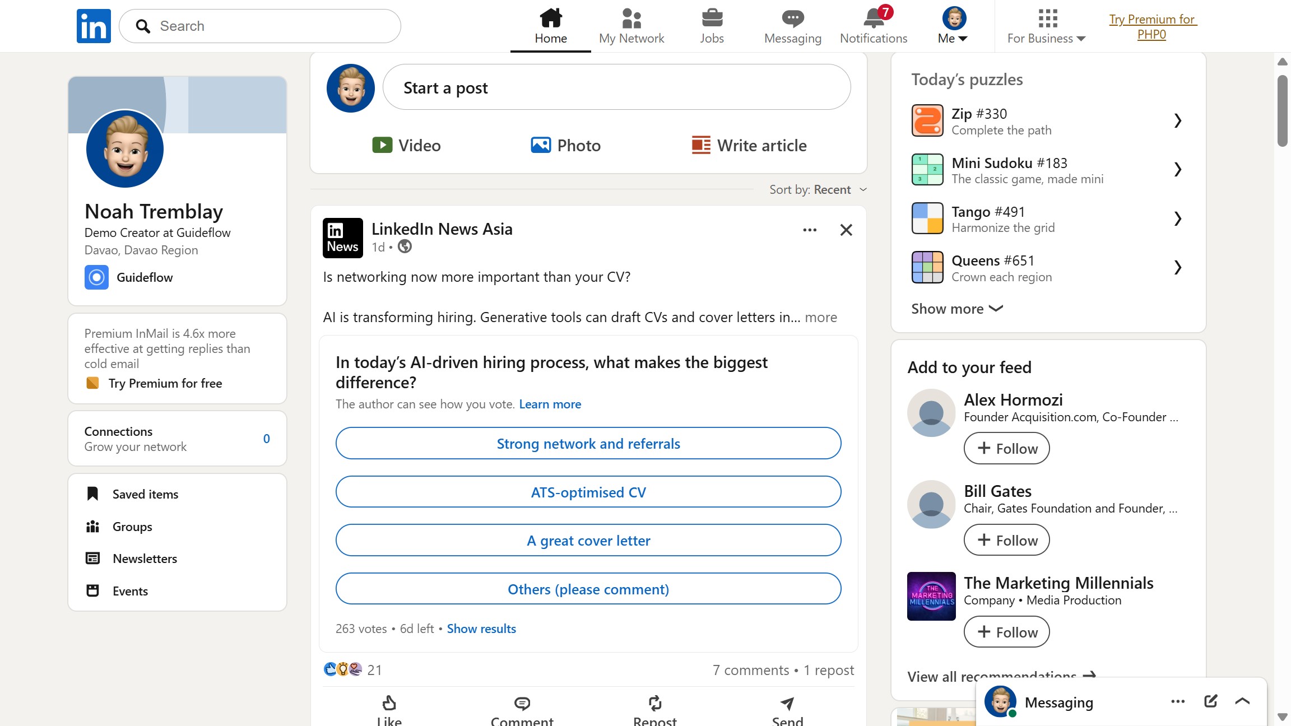Vote for A great cover letter

tap(588, 541)
